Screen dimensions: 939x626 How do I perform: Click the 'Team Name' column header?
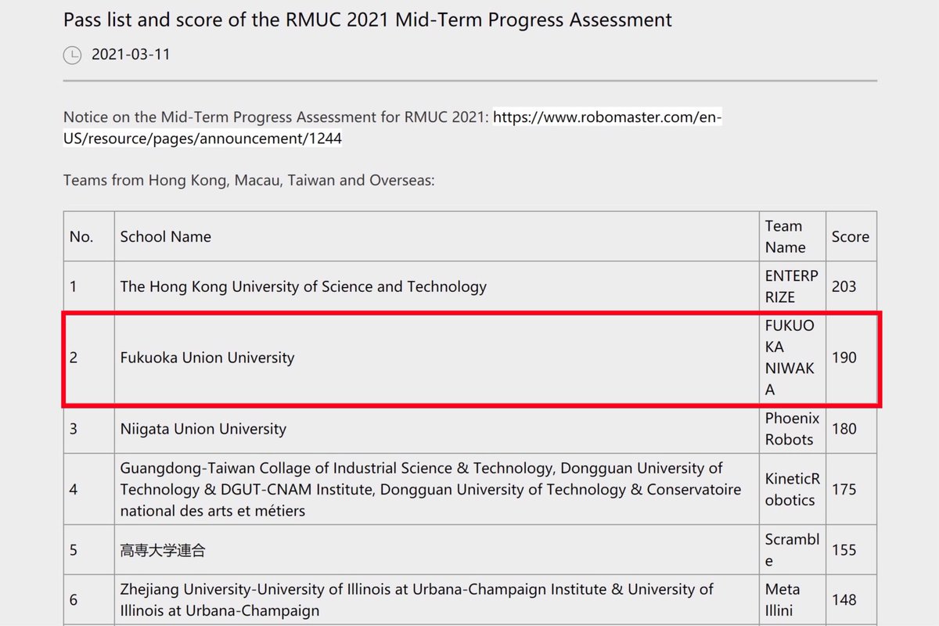point(793,236)
